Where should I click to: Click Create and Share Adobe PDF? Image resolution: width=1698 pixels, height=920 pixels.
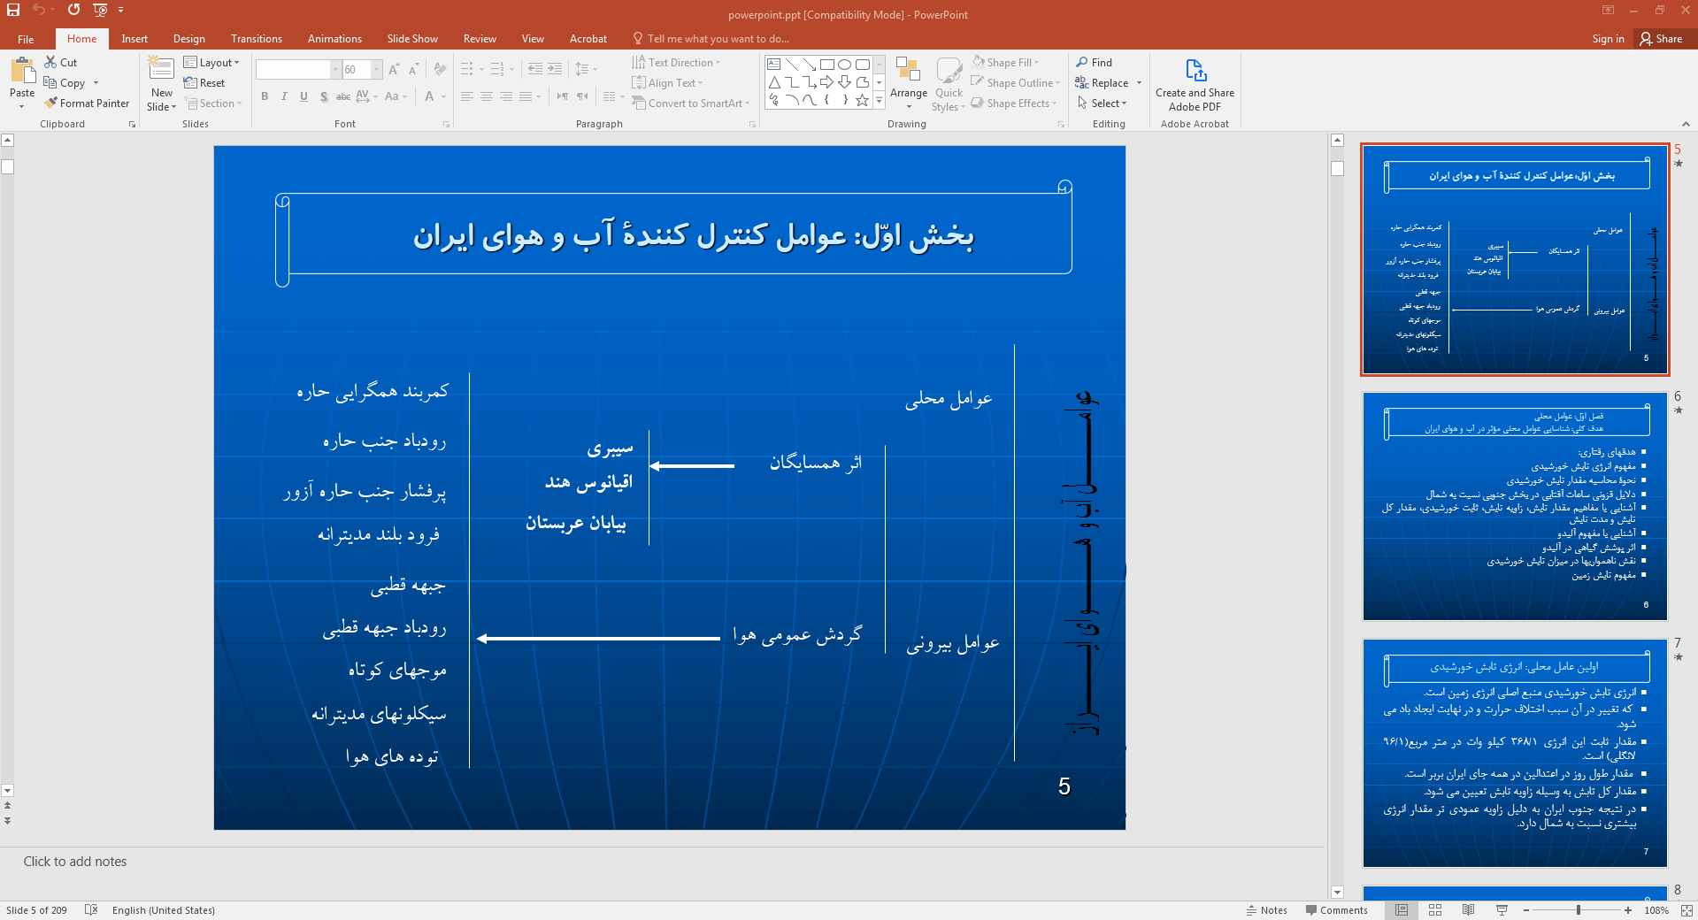pos(1195,86)
